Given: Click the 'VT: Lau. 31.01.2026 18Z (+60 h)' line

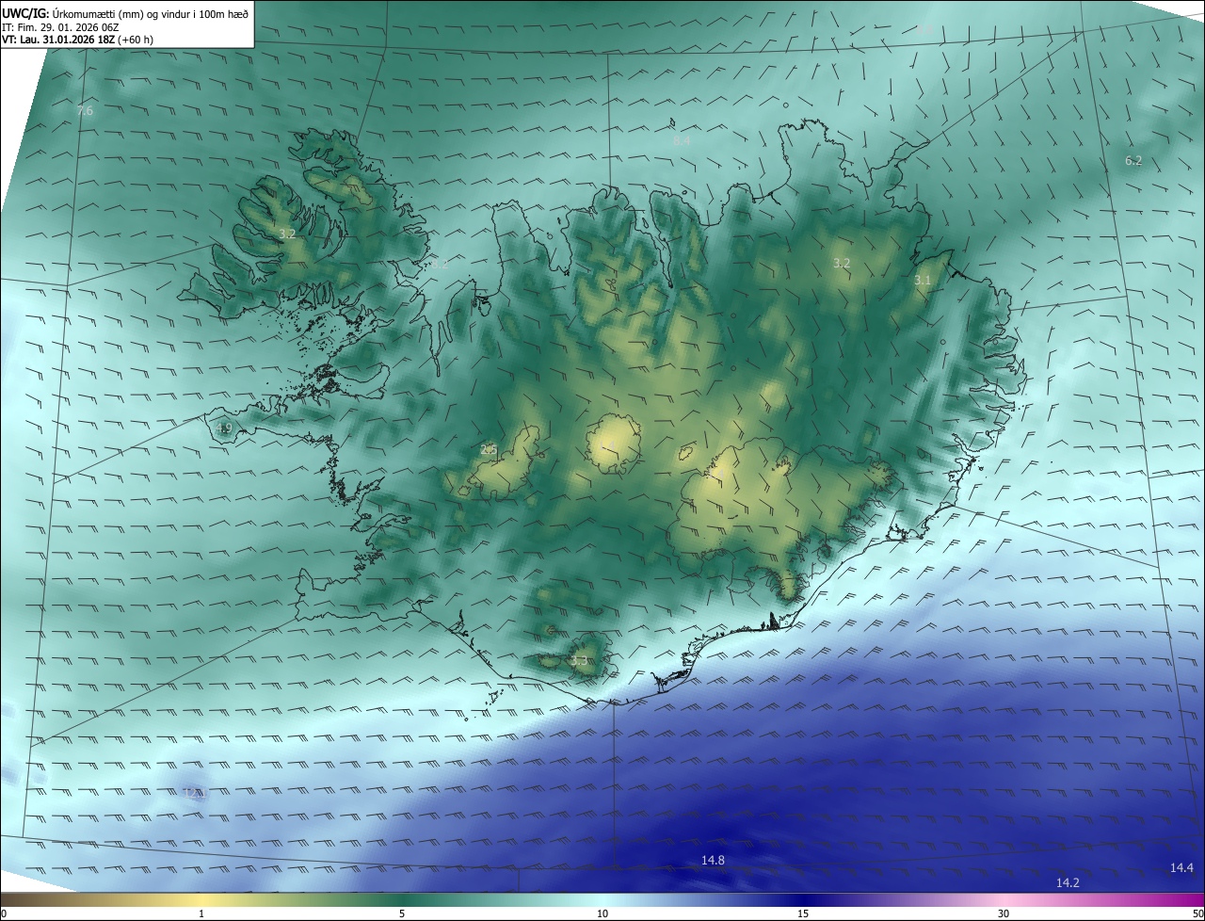Looking at the screenshot, I should coord(77,40).
